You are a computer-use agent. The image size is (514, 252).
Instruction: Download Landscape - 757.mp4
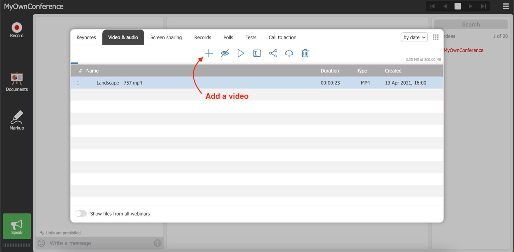(289, 53)
